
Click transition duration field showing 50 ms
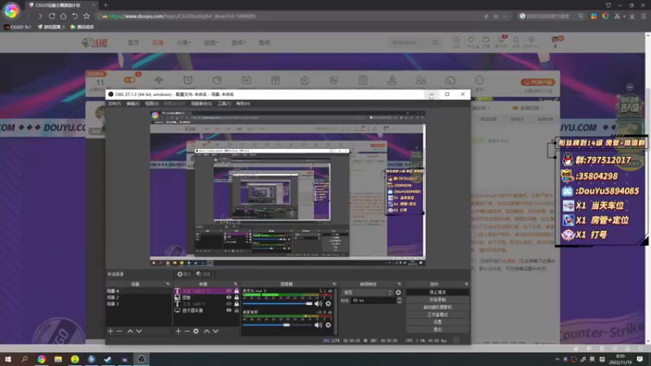coord(374,300)
